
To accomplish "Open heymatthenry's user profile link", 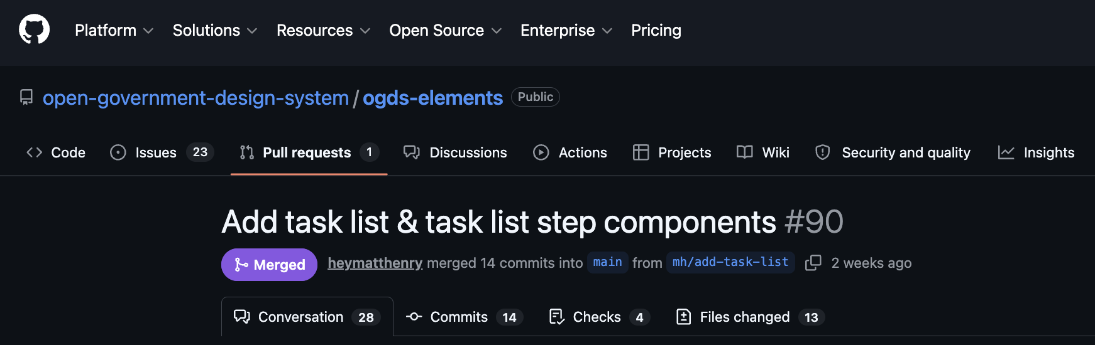I will [x=375, y=263].
